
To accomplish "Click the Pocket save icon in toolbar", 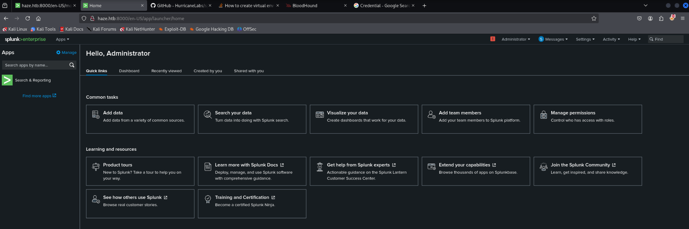I will (x=639, y=18).
